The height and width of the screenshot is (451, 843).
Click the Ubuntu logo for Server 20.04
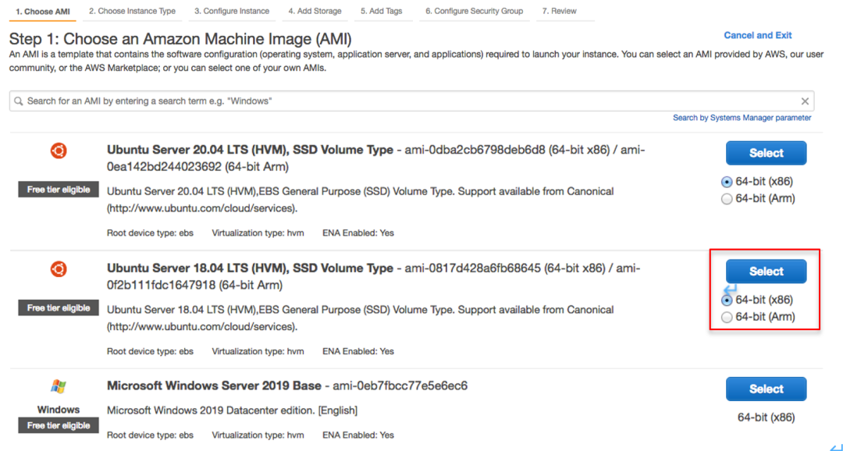59,152
